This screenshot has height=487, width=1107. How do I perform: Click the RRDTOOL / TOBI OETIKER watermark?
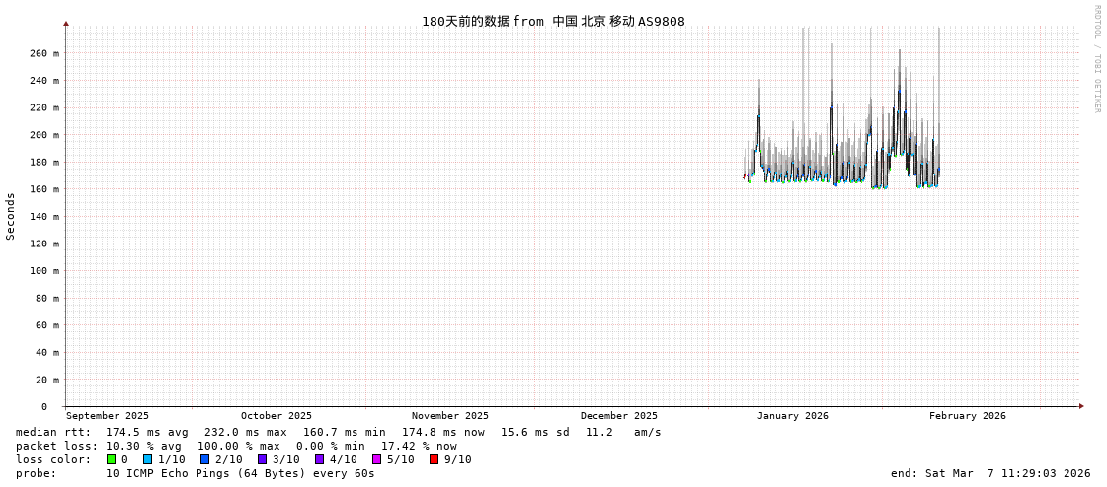[x=1096, y=59]
